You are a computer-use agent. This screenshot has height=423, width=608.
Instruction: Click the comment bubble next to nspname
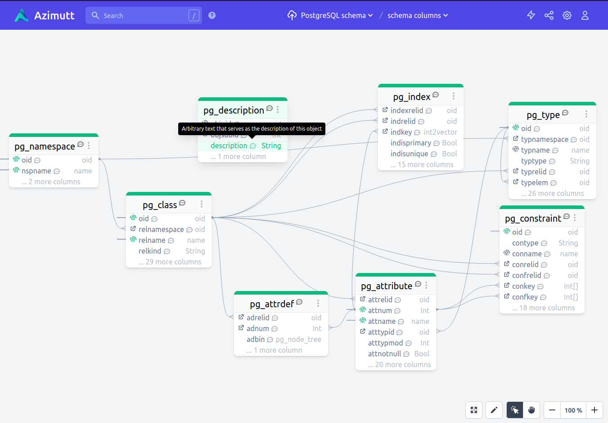click(57, 171)
